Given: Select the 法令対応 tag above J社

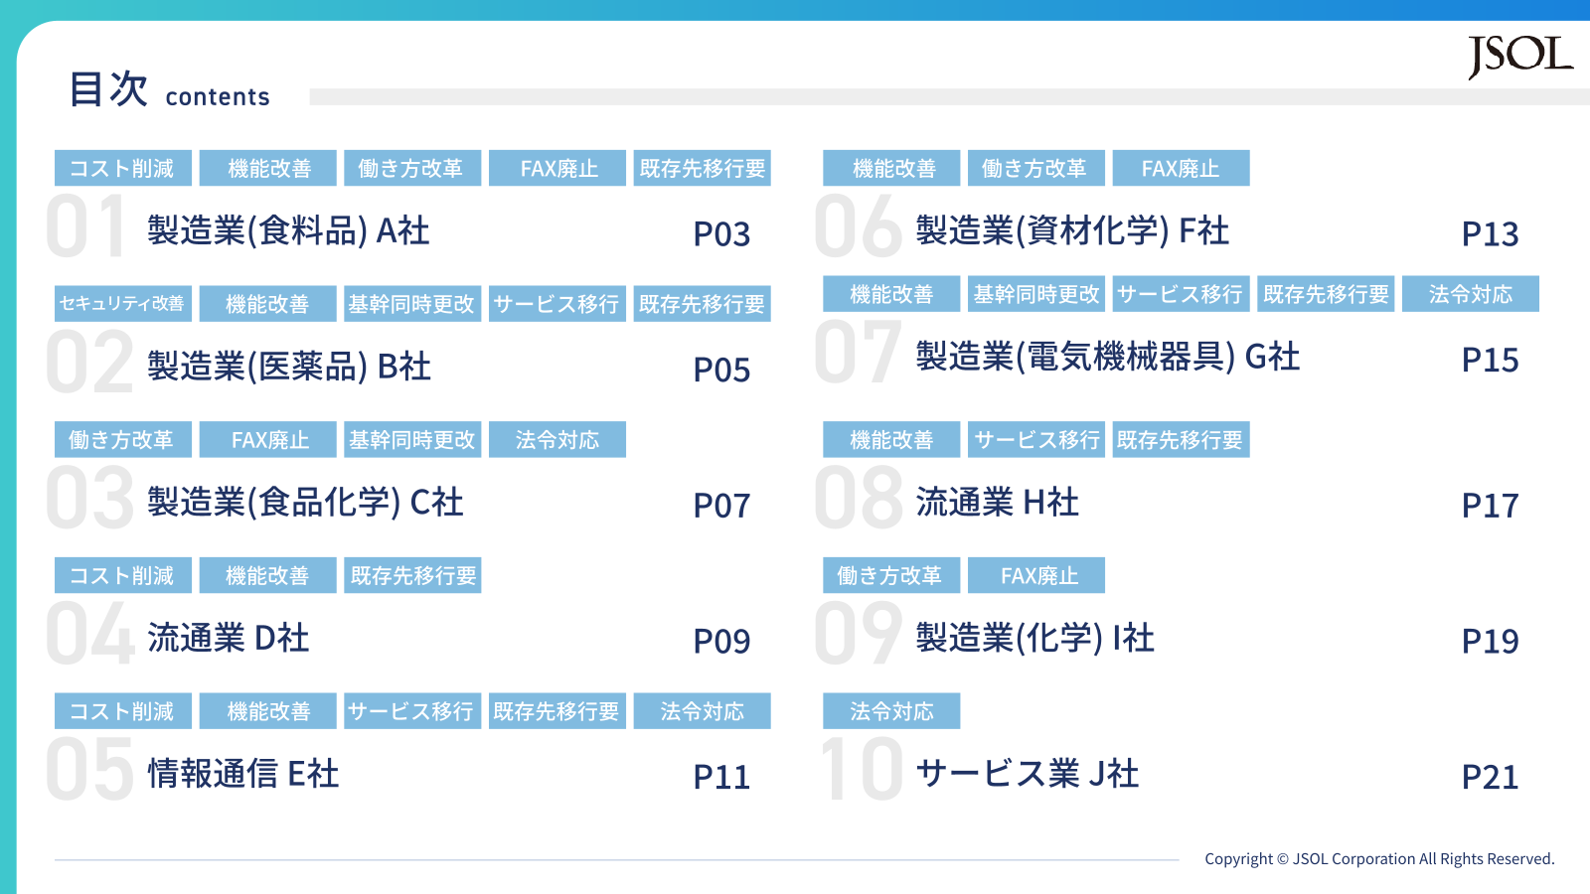Looking at the screenshot, I should coord(891,710).
